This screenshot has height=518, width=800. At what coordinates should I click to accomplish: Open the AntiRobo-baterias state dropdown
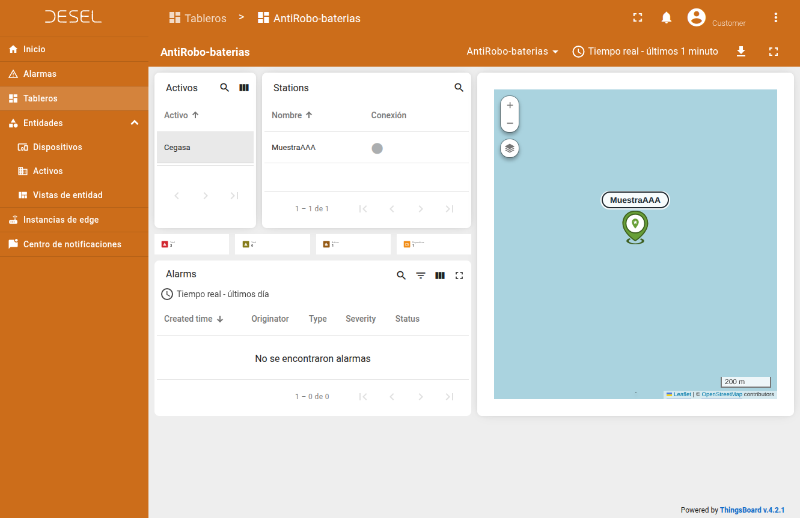(x=512, y=52)
